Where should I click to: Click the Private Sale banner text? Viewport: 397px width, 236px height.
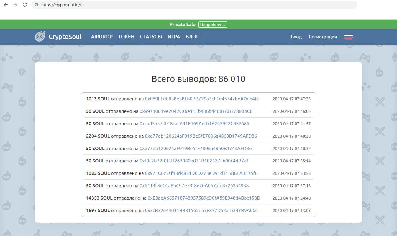[182, 25]
